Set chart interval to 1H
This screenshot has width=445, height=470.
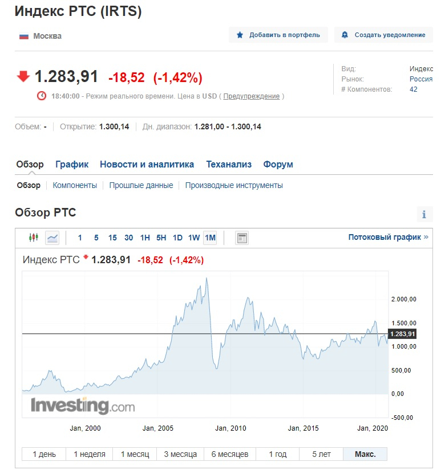point(145,238)
